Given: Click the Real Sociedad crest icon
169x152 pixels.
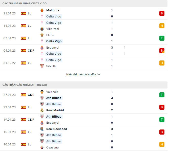Looking at the screenshot, I should pyautogui.click(x=42, y=129).
